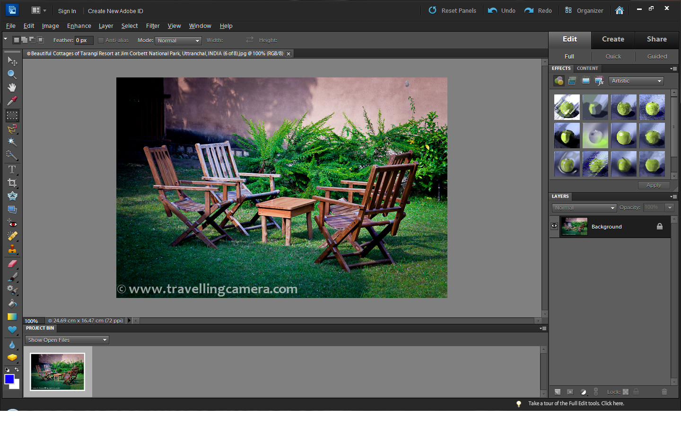Image resolution: width=681 pixels, height=425 pixels.
Task: Show All effects category with fx icon
Action: coord(599,81)
